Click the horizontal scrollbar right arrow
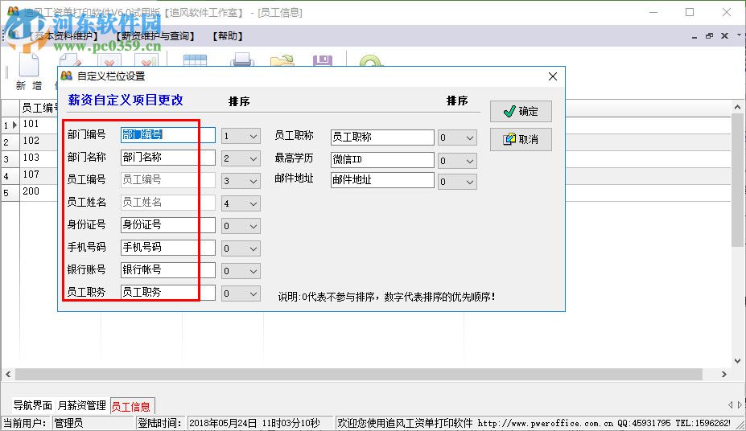 tap(724, 375)
